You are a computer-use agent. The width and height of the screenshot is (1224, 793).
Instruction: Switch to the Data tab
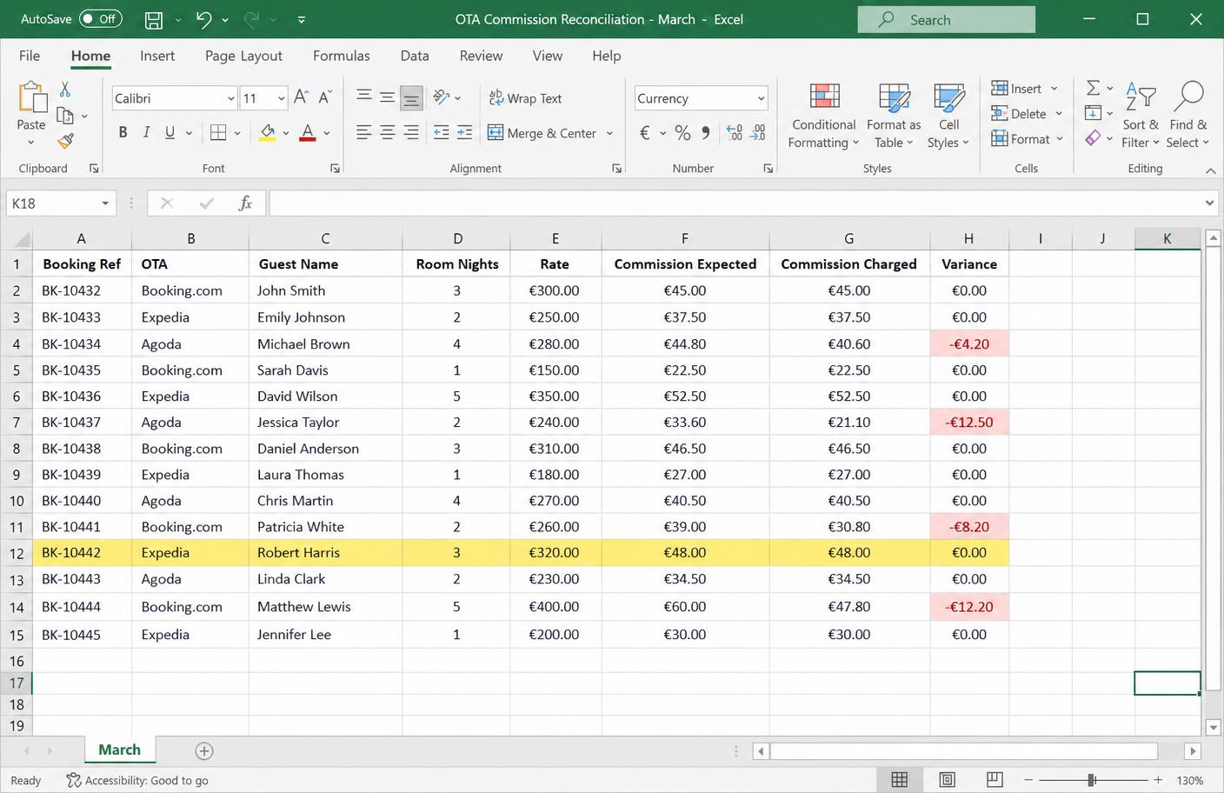pos(415,56)
